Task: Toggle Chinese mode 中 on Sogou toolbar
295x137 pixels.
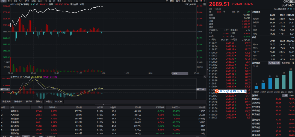Action: coord(221,91)
